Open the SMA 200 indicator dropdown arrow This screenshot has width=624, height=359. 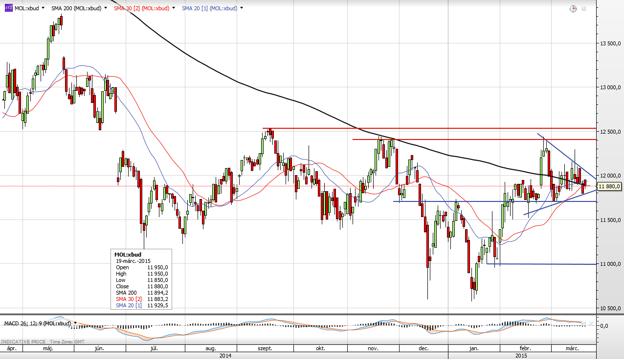(x=106, y=8)
